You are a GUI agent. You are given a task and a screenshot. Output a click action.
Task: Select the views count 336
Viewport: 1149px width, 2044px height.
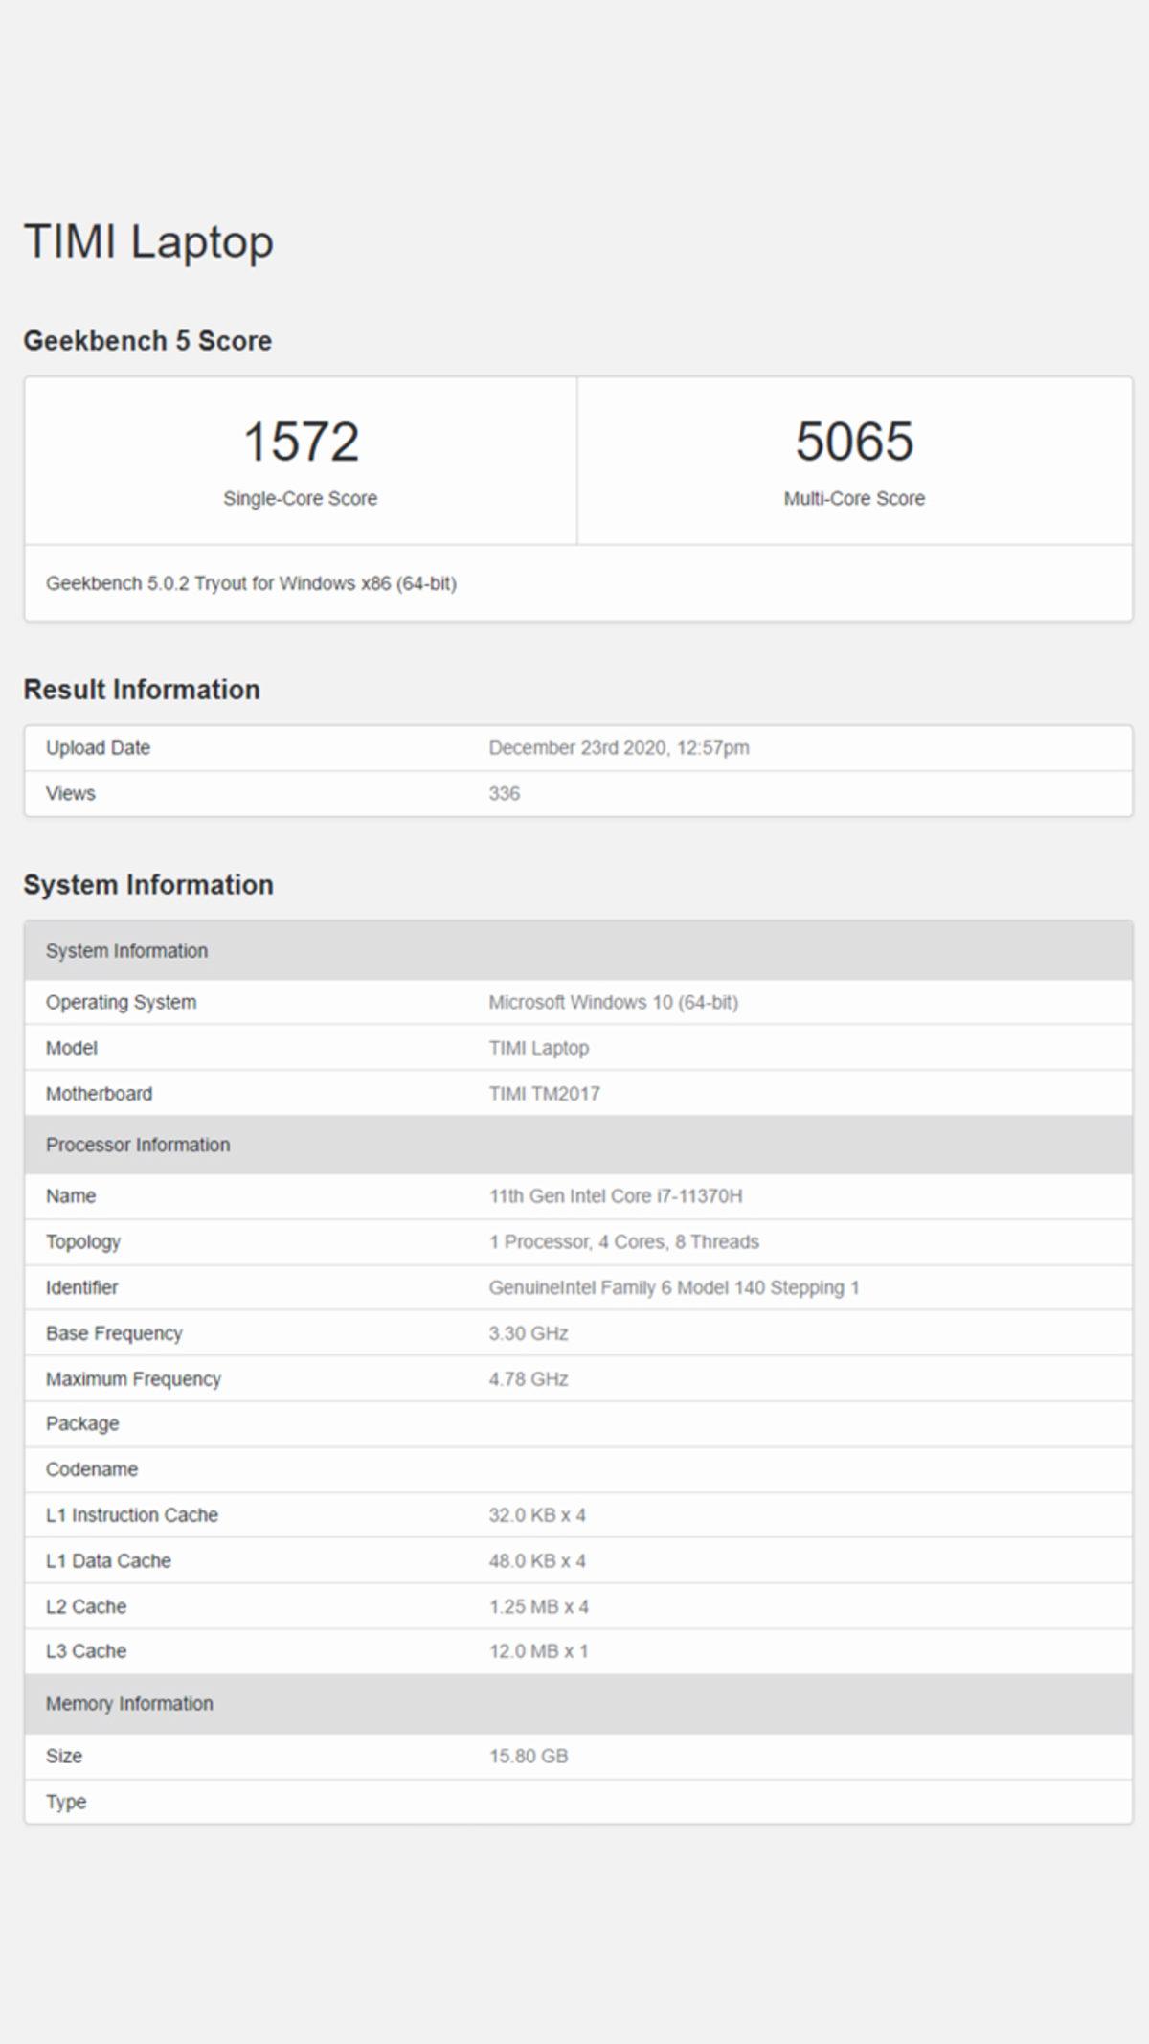point(505,794)
